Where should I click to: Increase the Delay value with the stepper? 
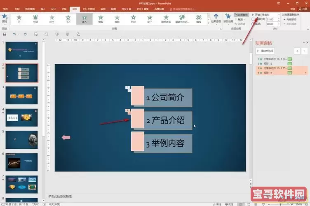tap(279, 23)
